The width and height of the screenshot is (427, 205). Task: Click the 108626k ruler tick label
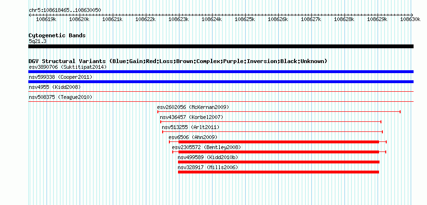[278, 19]
